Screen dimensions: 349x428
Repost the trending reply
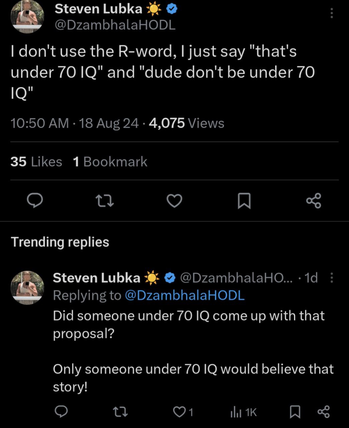pyautogui.click(x=120, y=412)
